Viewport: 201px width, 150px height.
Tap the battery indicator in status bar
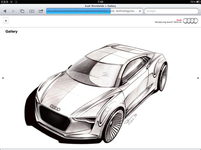(x=198, y=2)
